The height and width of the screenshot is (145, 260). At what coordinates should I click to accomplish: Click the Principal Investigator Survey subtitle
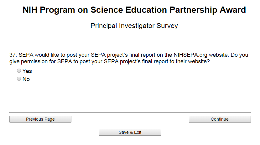click(x=134, y=26)
